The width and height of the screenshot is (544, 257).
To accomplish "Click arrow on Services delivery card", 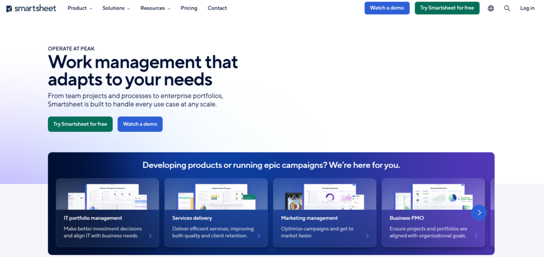I will [259, 236].
